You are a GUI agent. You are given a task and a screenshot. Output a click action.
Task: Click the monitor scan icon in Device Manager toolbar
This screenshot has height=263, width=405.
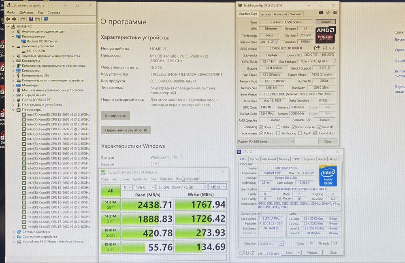click(x=46, y=19)
